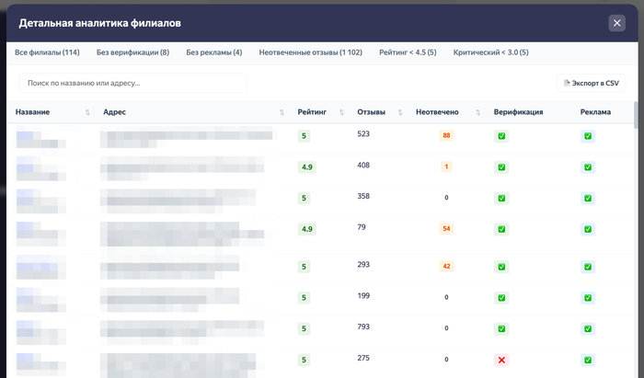Sort by Неотвечено column sort icon
This screenshot has width=644, height=378.
(479, 113)
